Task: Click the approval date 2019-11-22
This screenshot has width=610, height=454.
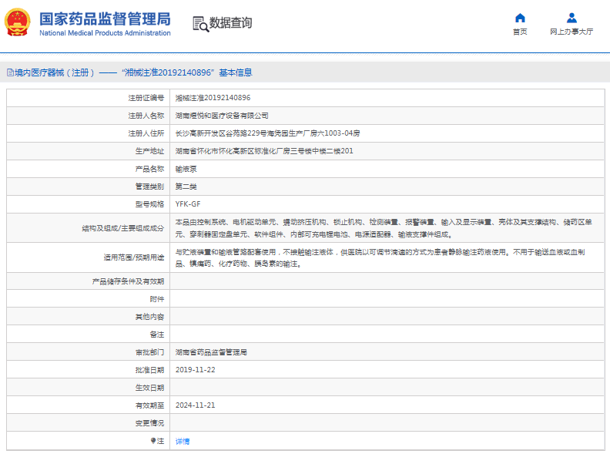Action: pos(195,370)
